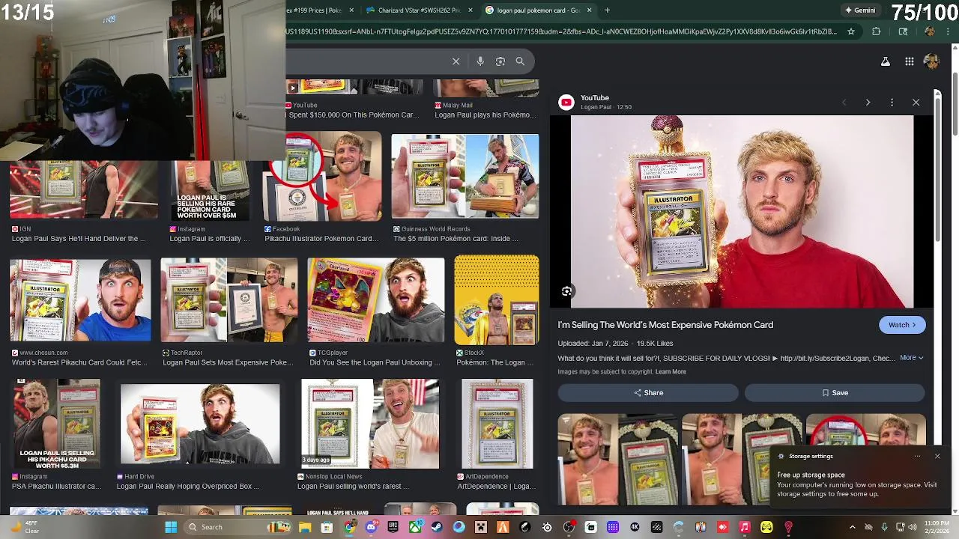Screen dimensions: 959x539
Task: Open the video title I'm Selling The World's Most Expensive Pokémon Card
Action: [665, 325]
